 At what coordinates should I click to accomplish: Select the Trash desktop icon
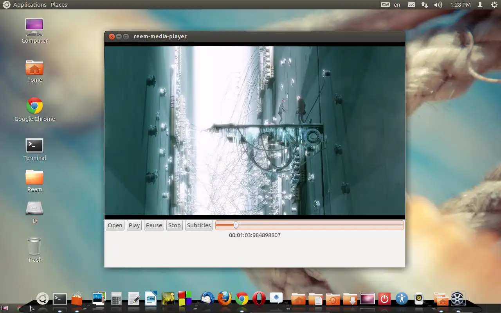pyautogui.click(x=34, y=250)
